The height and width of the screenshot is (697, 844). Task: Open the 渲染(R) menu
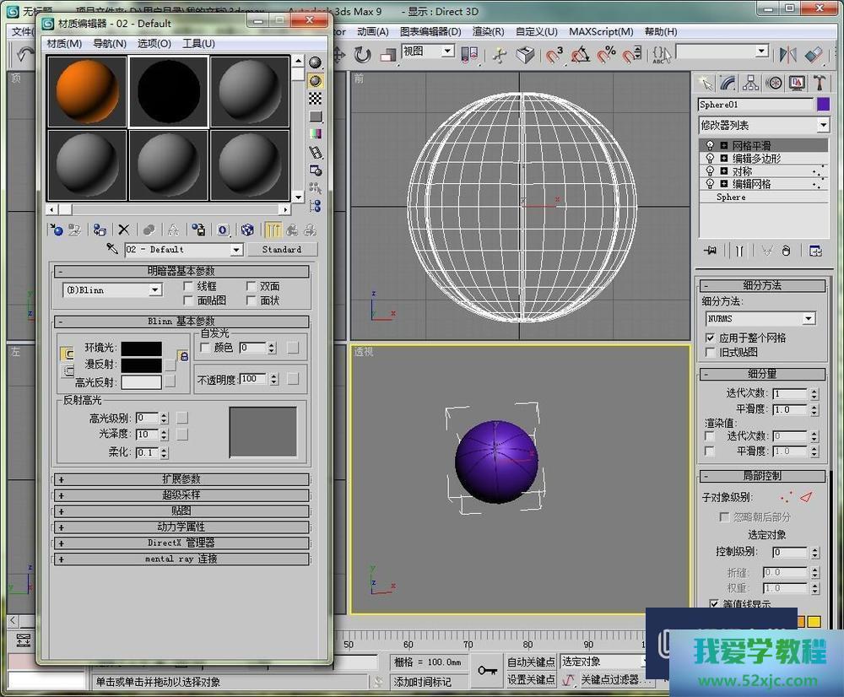coord(488,31)
